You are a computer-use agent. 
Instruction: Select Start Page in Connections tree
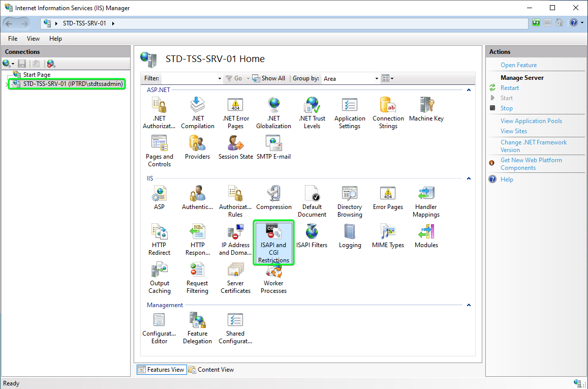[x=37, y=75]
